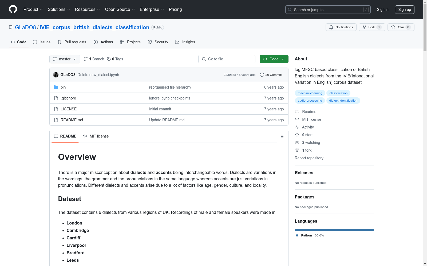
Task: Click the eye icon beside watching
Action: (x=297, y=143)
